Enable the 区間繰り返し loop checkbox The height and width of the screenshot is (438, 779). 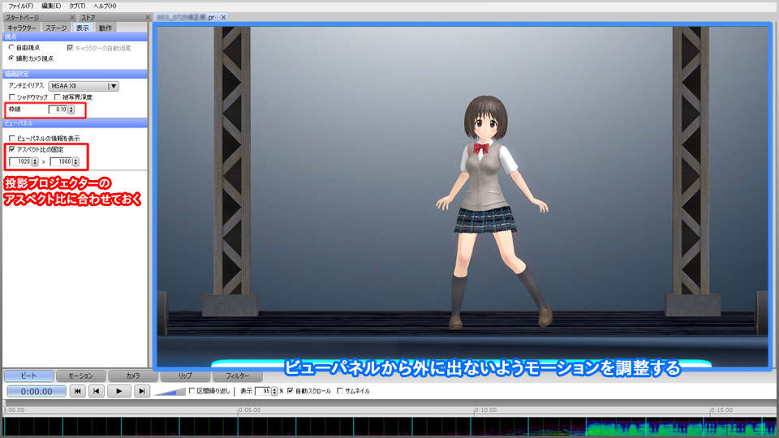point(192,391)
